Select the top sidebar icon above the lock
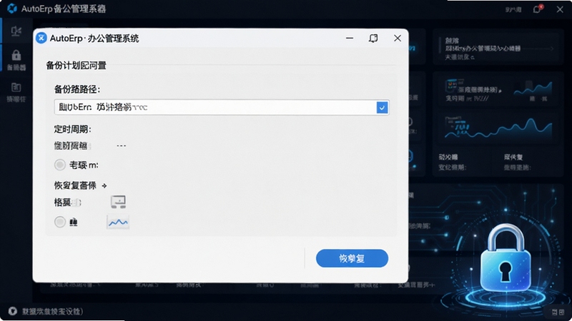 click(x=16, y=31)
